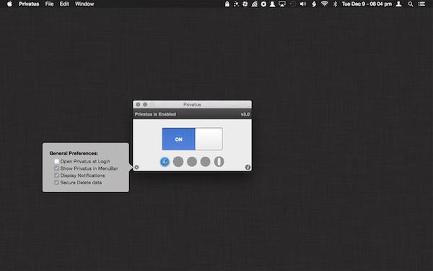Select the greyed-out Opera browser icon

coord(219,162)
